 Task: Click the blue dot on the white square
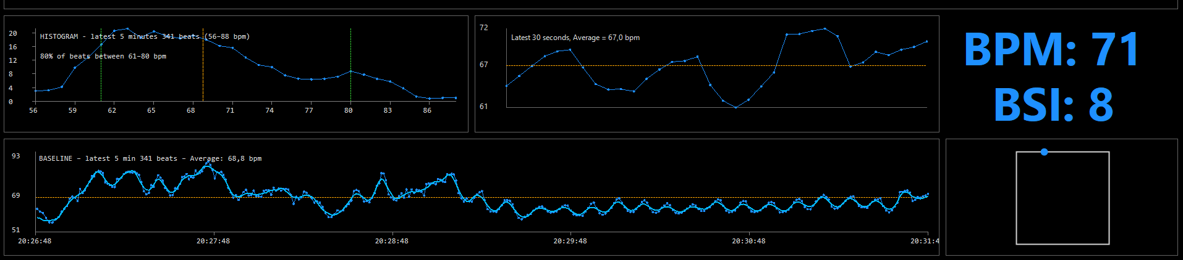click(1044, 152)
